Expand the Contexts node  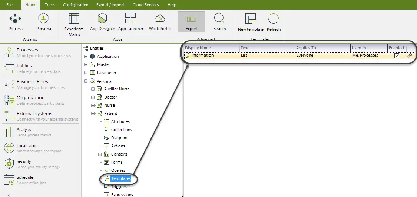(100, 154)
